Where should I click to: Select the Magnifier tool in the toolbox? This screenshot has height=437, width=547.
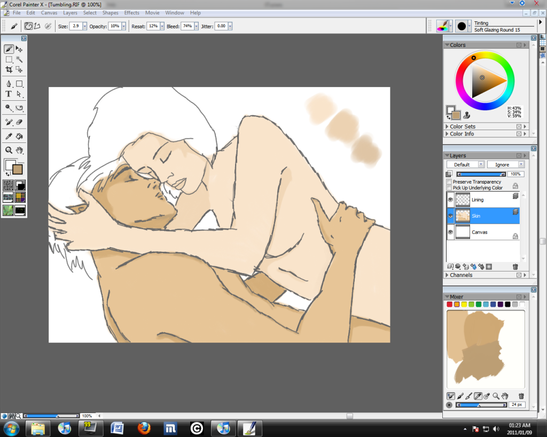tap(9, 150)
